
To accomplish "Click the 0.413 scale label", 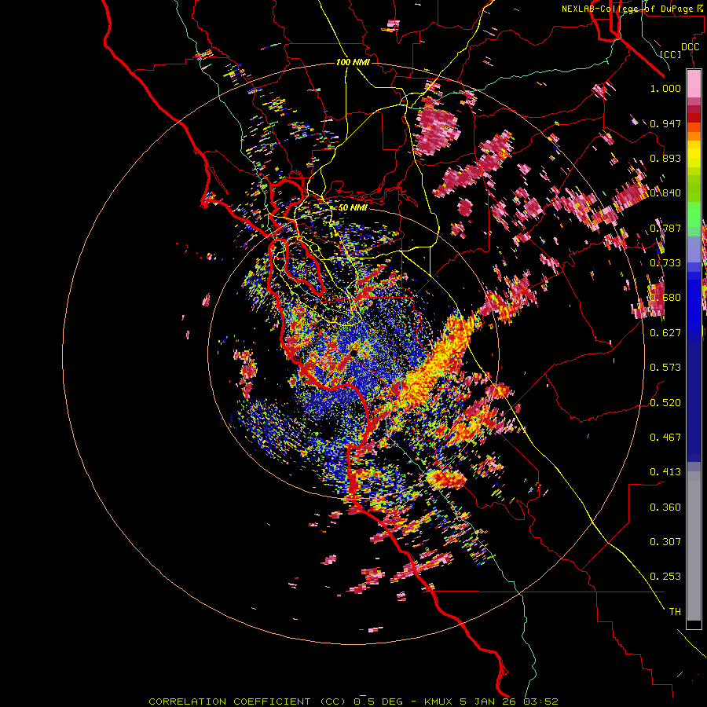I will 665,472.
